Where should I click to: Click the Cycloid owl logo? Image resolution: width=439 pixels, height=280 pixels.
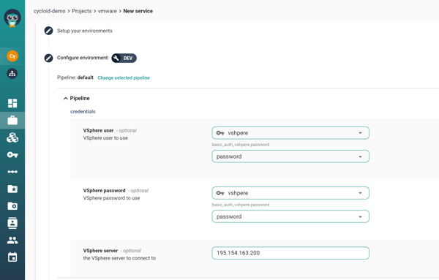[x=12, y=18]
